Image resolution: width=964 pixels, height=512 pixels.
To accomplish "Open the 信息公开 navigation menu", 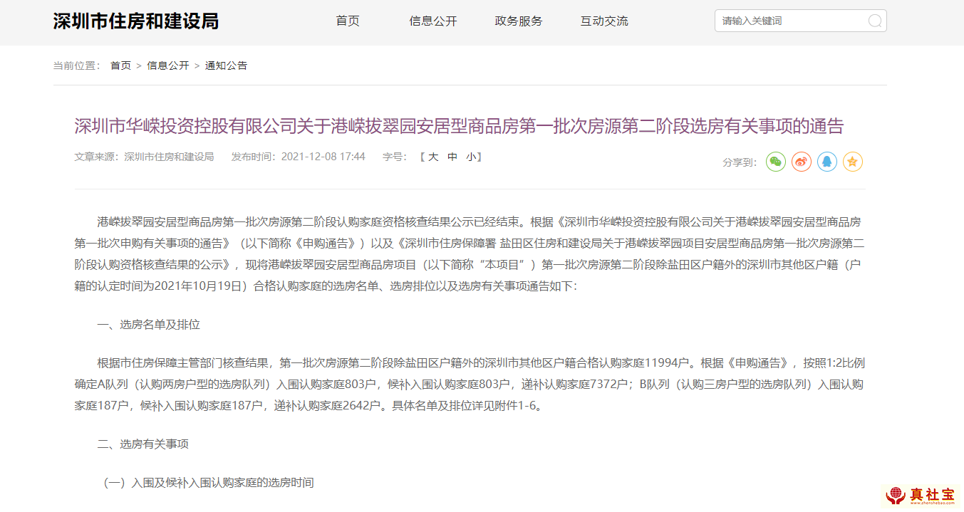I will (x=433, y=21).
